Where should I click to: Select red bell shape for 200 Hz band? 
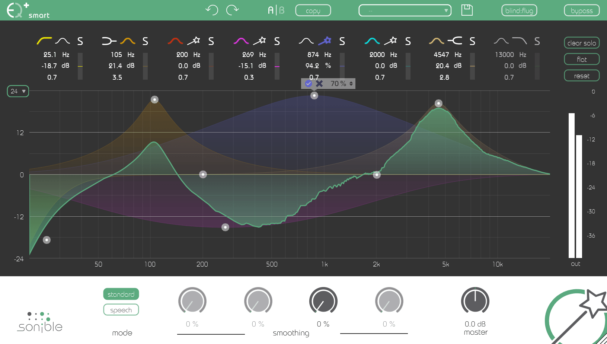(x=175, y=41)
